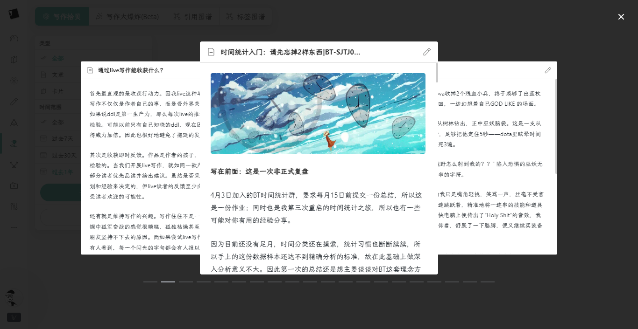
Task: Switch to the 引用图谱 tab in the background
Action: (x=192, y=17)
